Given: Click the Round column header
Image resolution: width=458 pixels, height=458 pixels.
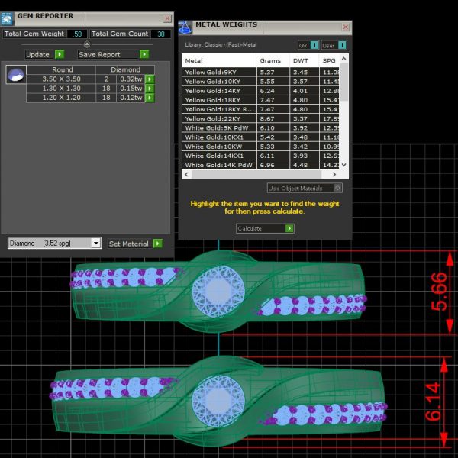Looking at the screenshot, I should (x=63, y=69).
